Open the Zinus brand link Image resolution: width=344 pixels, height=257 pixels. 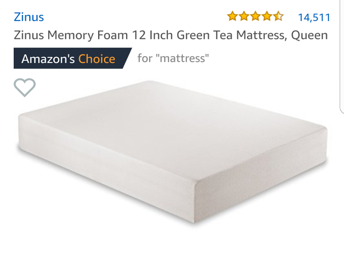tap(29, 17)
